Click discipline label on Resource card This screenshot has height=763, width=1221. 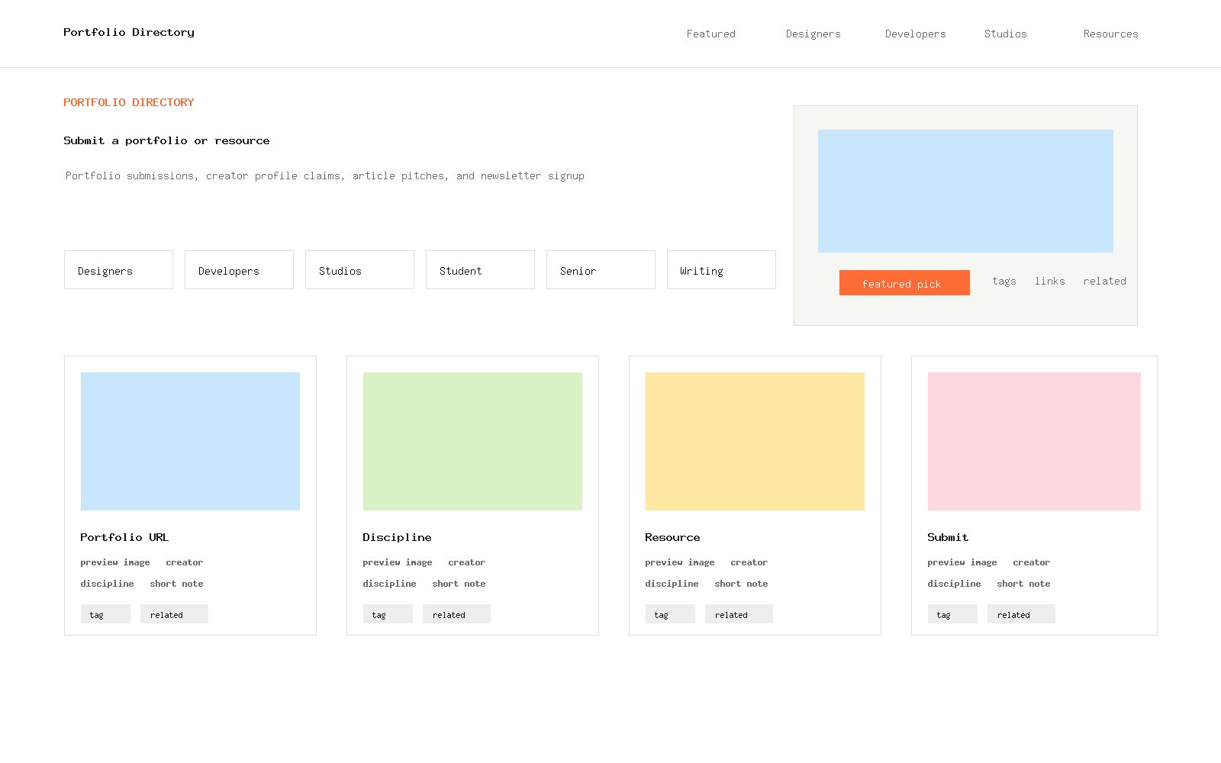click(x=672, y=584)
